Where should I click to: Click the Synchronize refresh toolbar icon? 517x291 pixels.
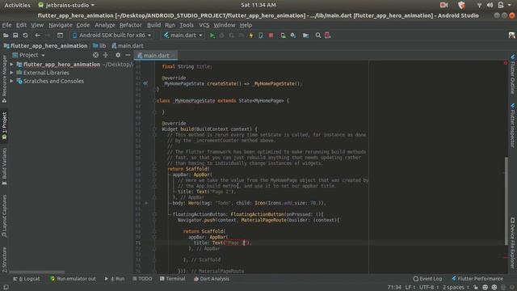click(25, 36)
